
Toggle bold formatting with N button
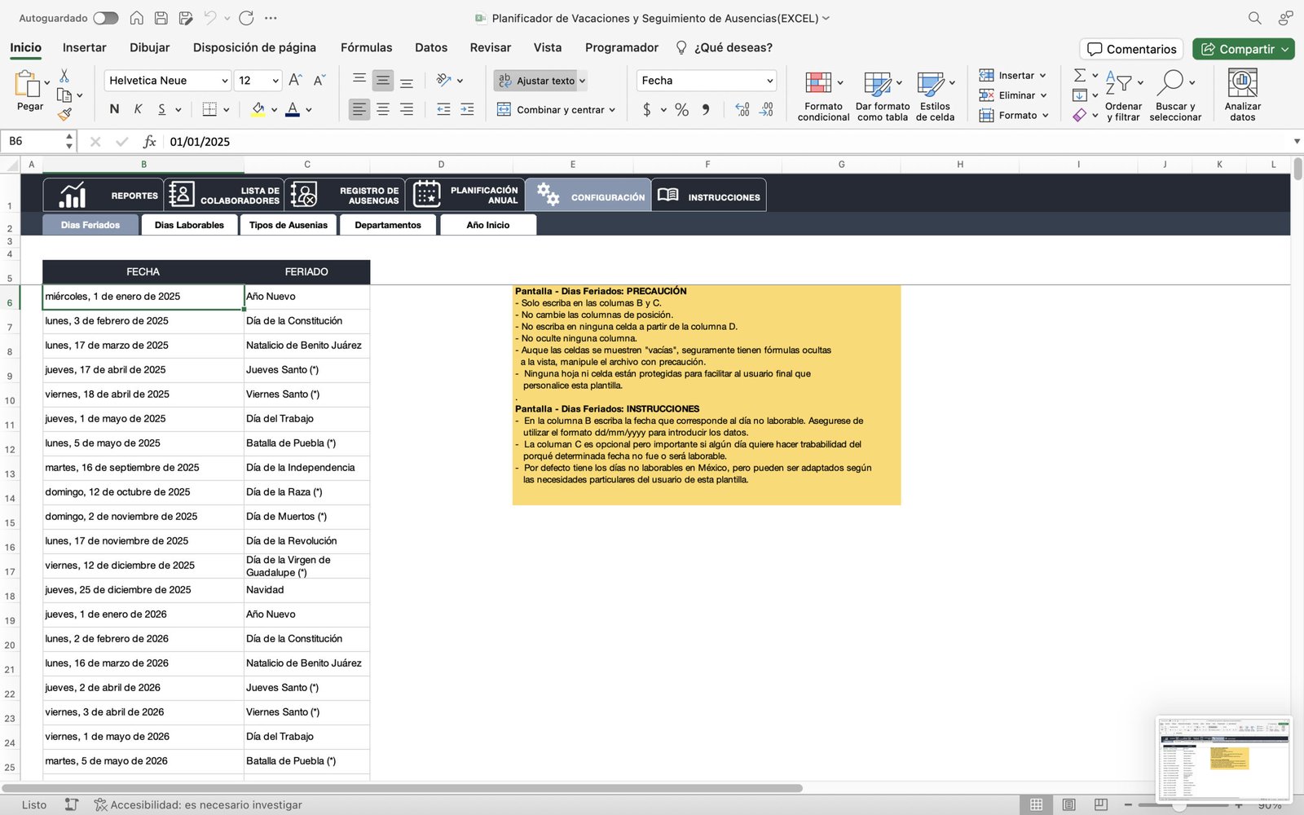[x=114, y=109]
